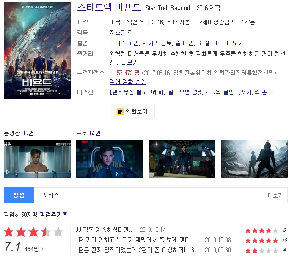Open the Star Trek Beyond movie poster
This screenshot has height=258, width=292.
(x=37, y=50)
